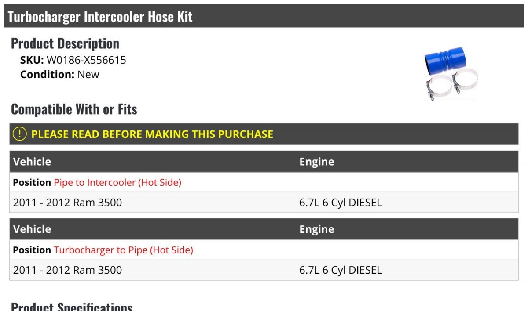The width and height of the screenshot is (528, 311).
Task: Select the Pipe to Intercooler (Hot Side) position
Action: 117,182
